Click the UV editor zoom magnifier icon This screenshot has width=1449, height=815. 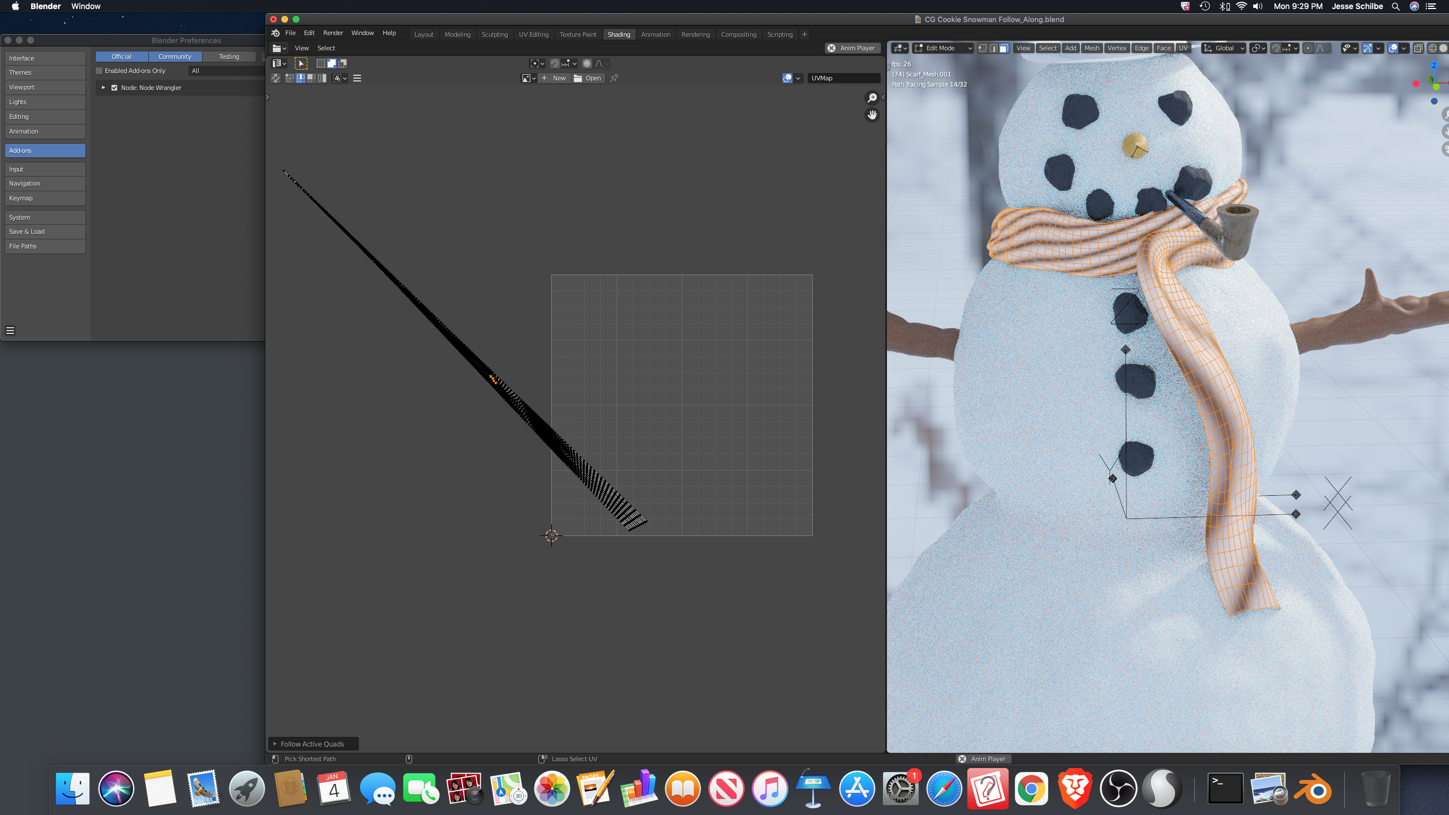(872, 98)
